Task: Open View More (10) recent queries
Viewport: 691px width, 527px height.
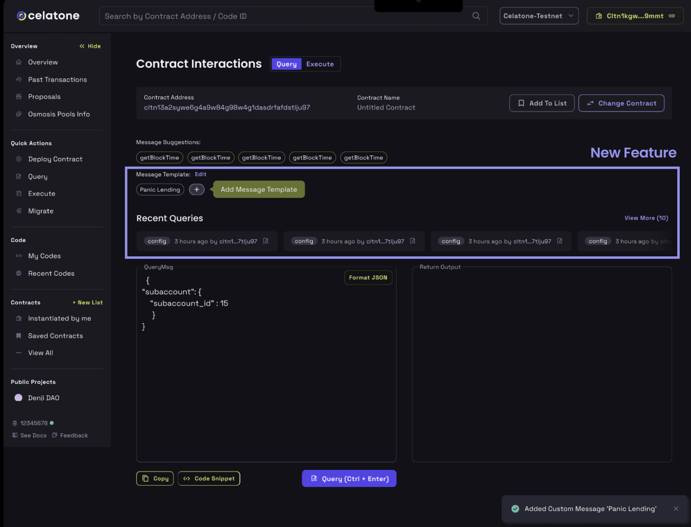Action: coord(646,218)
